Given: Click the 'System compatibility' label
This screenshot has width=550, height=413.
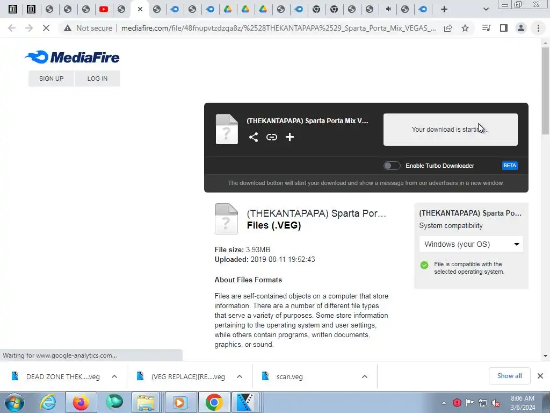Looking at the screenshot, I should (451, 226).
